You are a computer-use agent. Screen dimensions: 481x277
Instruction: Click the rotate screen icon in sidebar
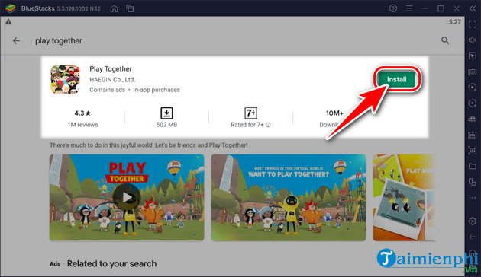473,182
